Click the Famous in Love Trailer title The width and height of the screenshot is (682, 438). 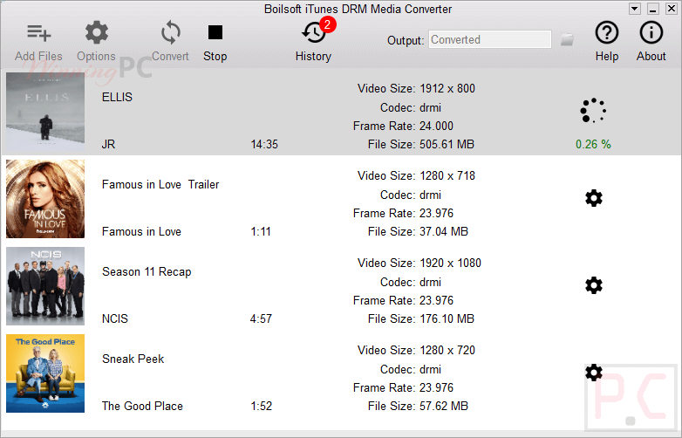click(x=160, y=184)
